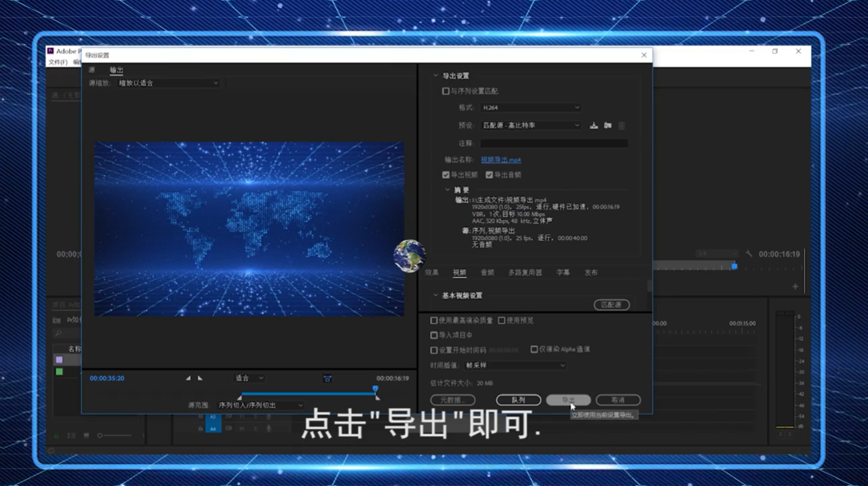Click wrench settings icon in Premiere window
The height and width of the screenshot is (486, 868).
point(749,254)
